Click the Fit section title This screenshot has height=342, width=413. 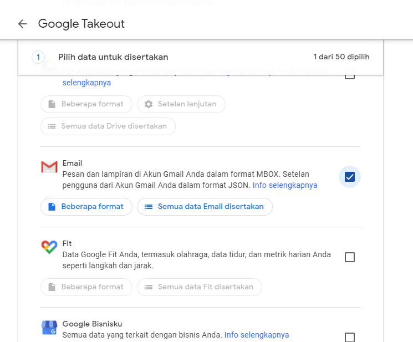tap(67, 243)
